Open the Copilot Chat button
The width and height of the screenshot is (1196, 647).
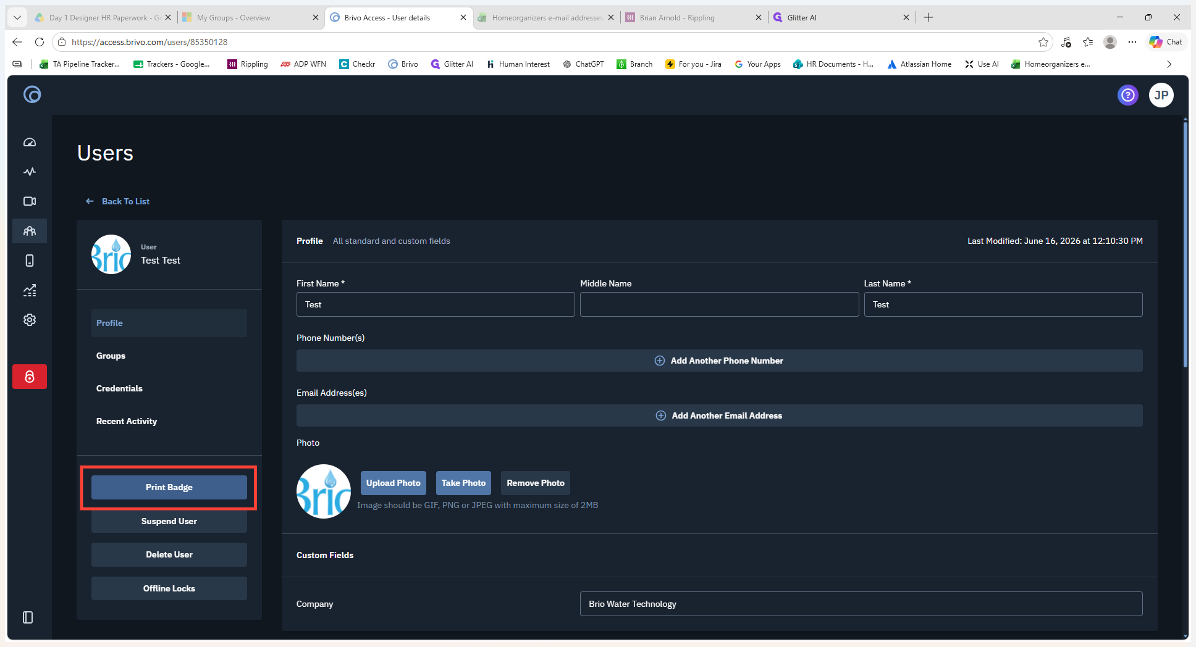click(x=1166, y=42)
